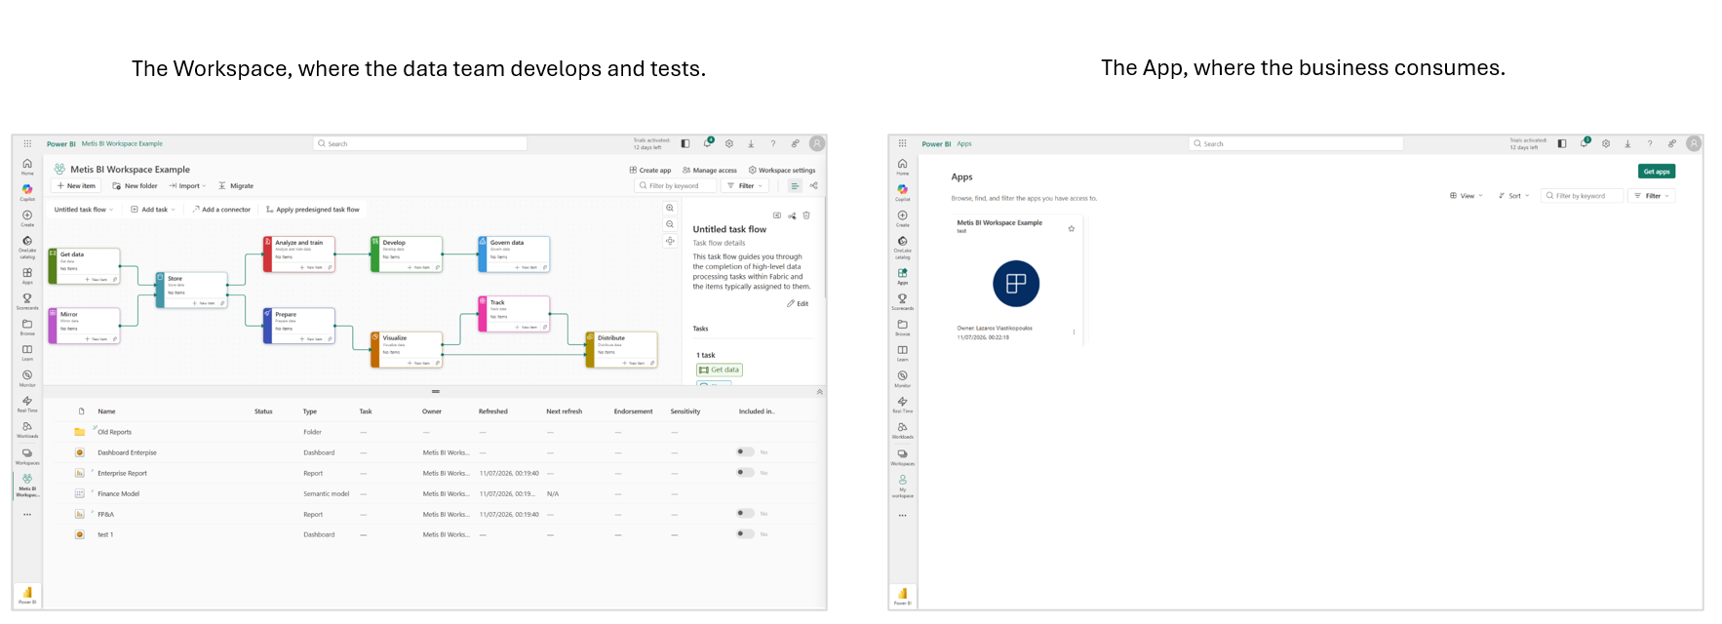
Task: Select list view icon in workspace
Action: 795,185
